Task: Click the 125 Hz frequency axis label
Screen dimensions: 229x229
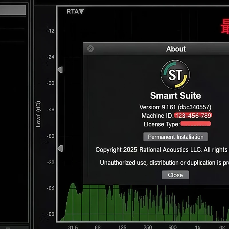Action: click(x=123, y=227)
